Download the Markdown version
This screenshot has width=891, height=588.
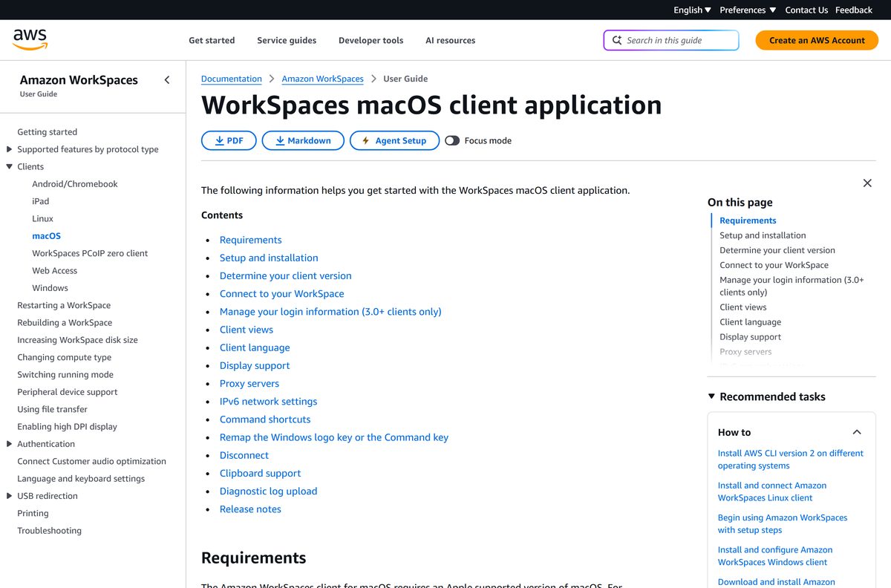click(x=303, y=140)
